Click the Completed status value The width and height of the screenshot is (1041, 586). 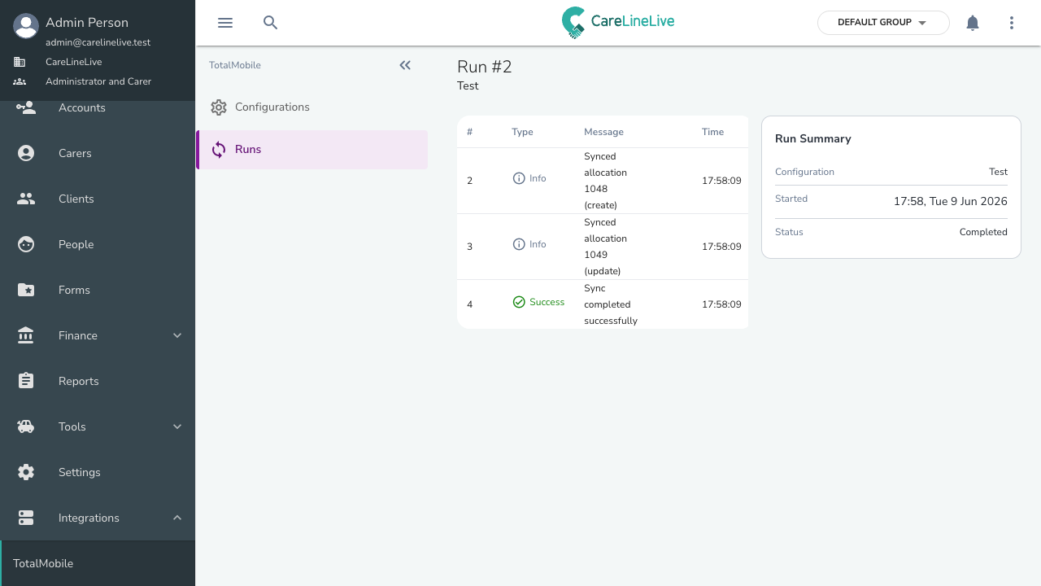point(983,232)
